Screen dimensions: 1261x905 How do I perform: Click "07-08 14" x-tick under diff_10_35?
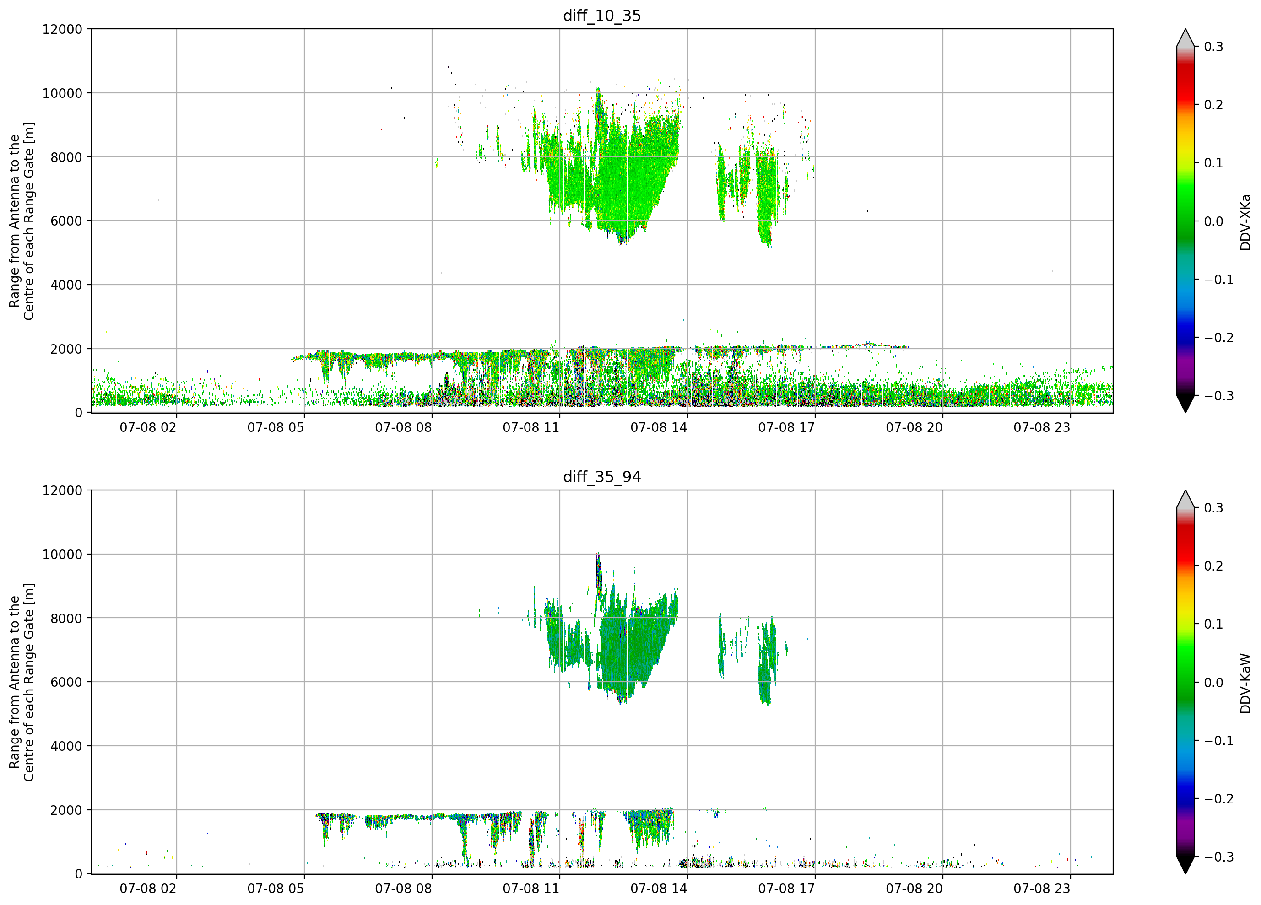659,427
